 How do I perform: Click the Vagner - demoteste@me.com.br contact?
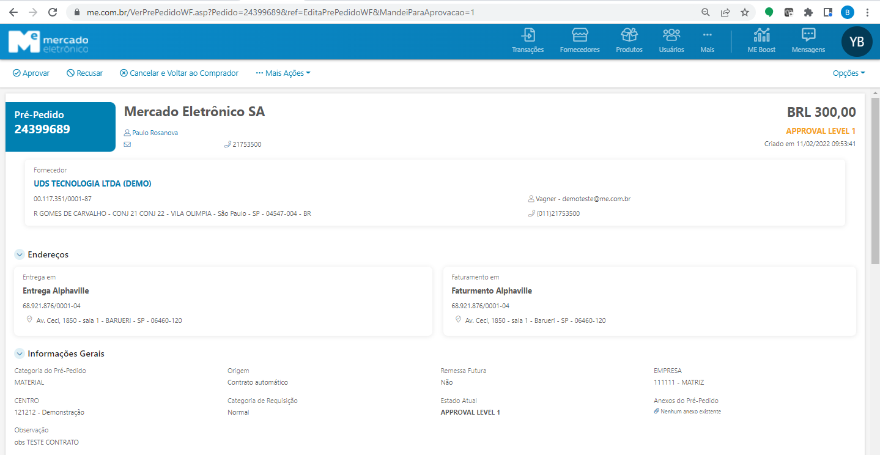point(583,199)
